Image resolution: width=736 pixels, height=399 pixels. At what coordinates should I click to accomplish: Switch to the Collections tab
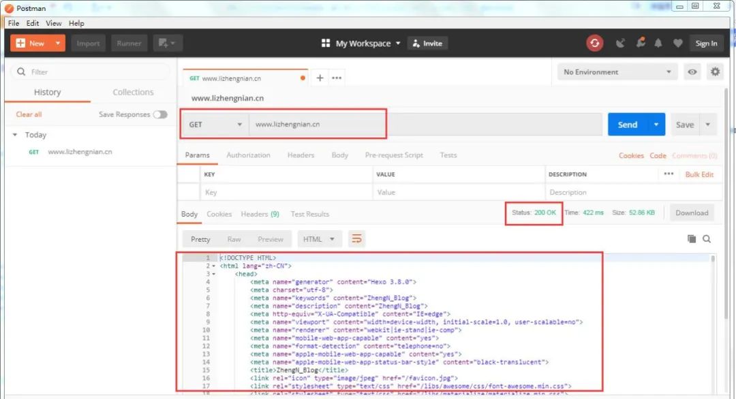pos(133,92)
